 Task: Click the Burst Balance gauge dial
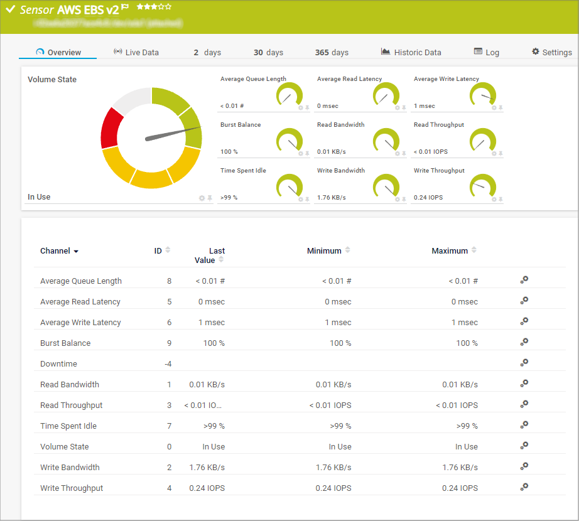click(x=289, y=141)
